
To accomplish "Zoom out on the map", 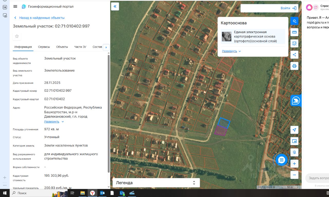I will click(294, 175).
